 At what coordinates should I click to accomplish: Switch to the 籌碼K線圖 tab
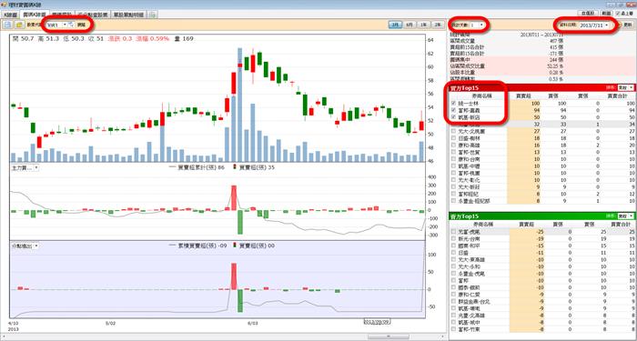click(x=35, y=15)
